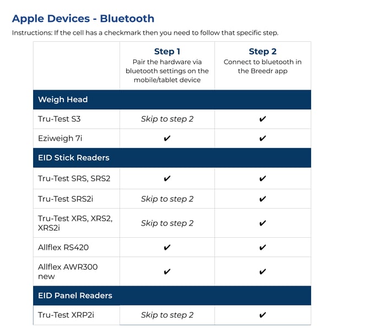Click the EID Stick Readers section header
This screenshot has height=328, width=369.
coord(74,158)
